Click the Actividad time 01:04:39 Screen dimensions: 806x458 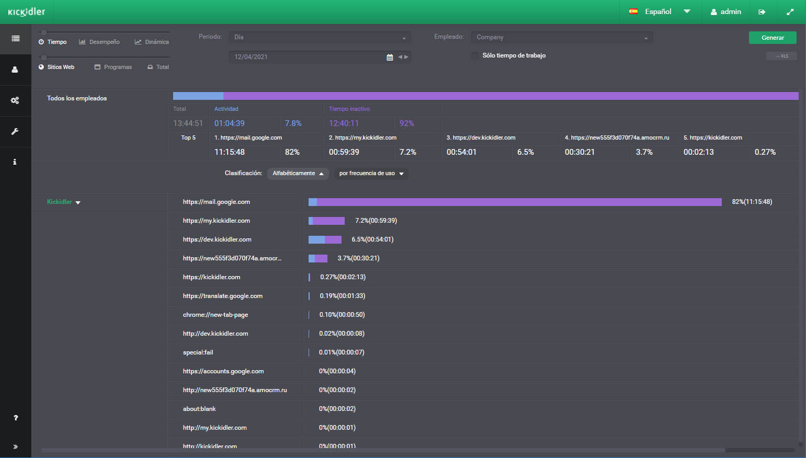click(x=230, y=123)
